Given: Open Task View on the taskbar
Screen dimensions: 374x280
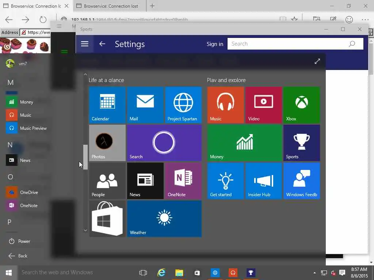Looking at the screenshot, I should click(x=143, y=273).
